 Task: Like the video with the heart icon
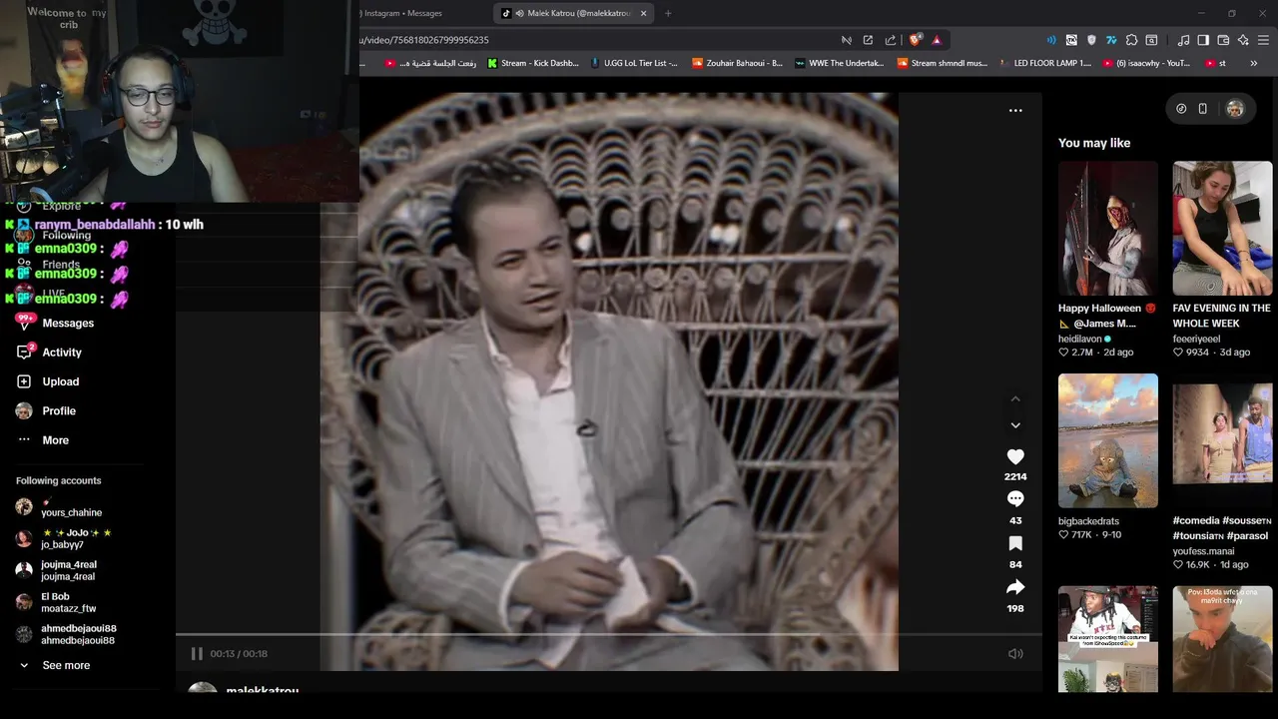pyautogui.click(x=1015, y=456)
